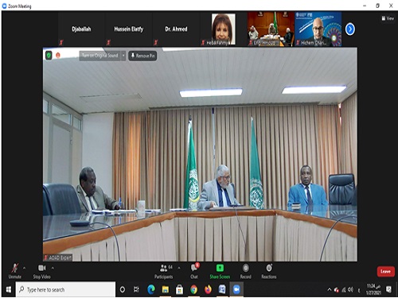Open the Participants panel
Screen dimensions: 398x298
tap(164, 271)
